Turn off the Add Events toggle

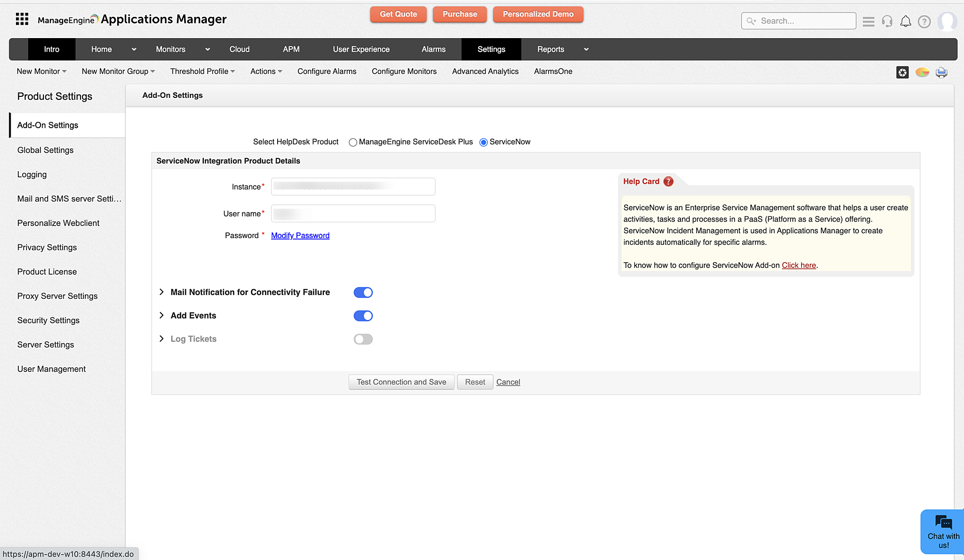pyautogui.click(x=363, y=316)
